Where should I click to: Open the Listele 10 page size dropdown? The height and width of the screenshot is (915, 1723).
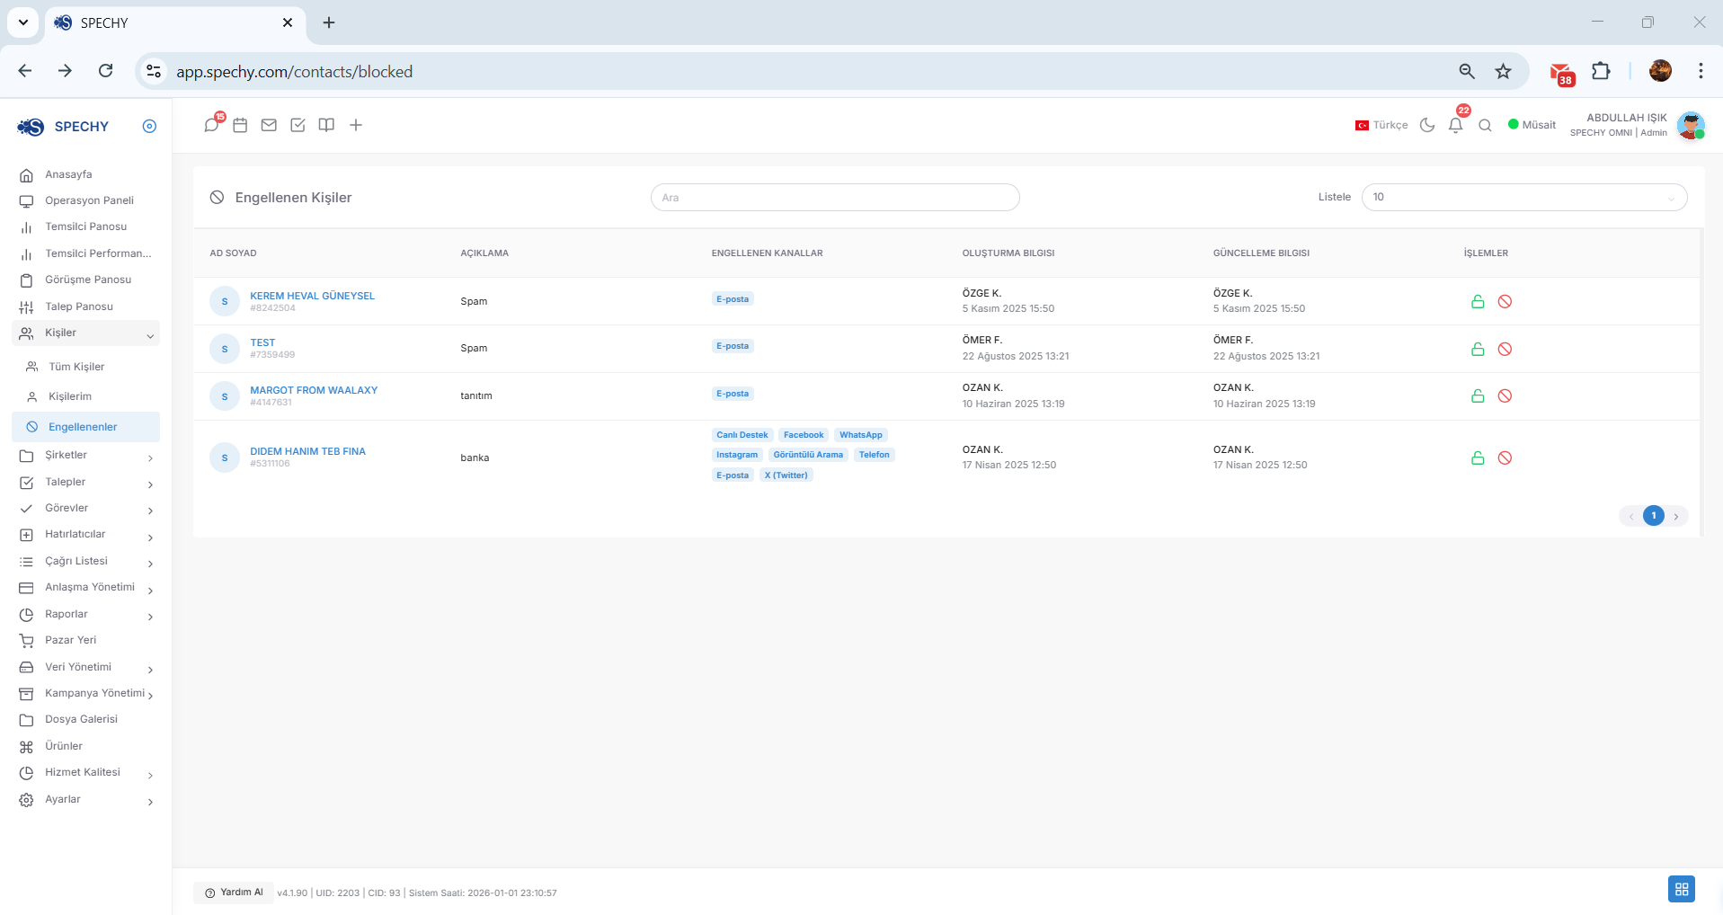1524,198
